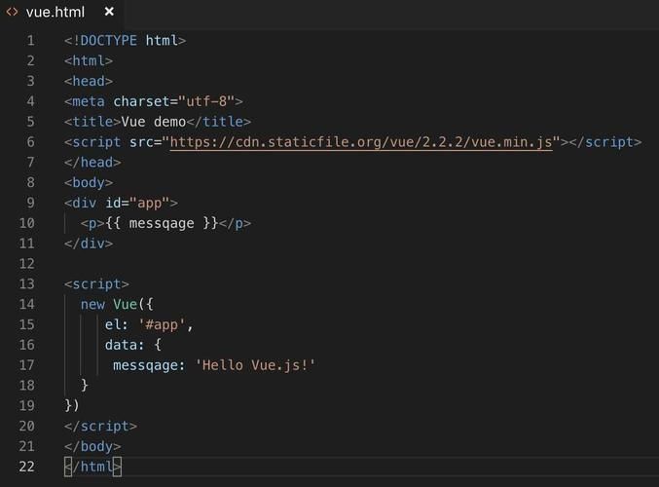Select the vue.html editor tab
Screen dimensions: 659x487
coord(55,13)
